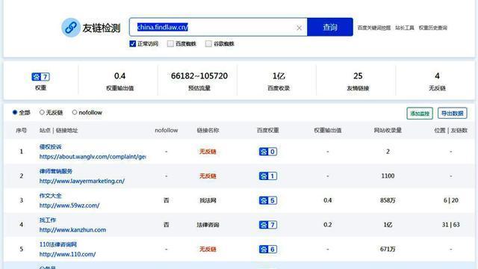Enable the 谷歌蜘蛛 checkbox

(208, 44)
